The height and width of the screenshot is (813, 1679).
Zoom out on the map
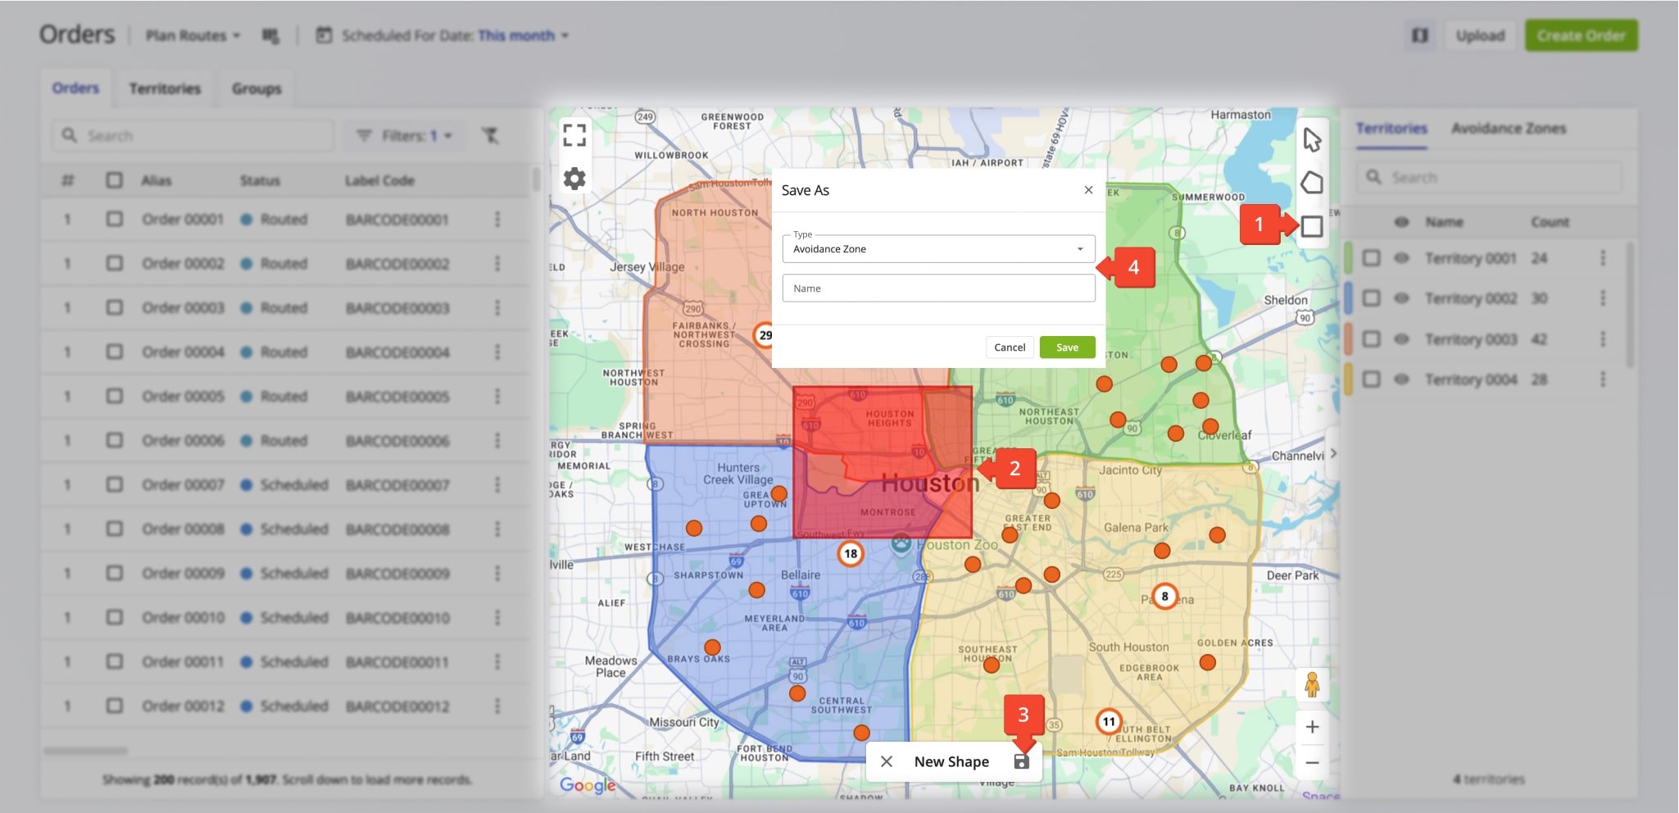pos(1312,763)
